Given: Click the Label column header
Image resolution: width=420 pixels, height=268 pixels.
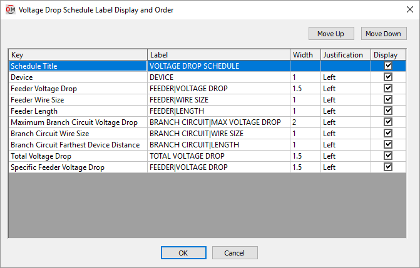Looking at the screenshot, I should 218,55.
